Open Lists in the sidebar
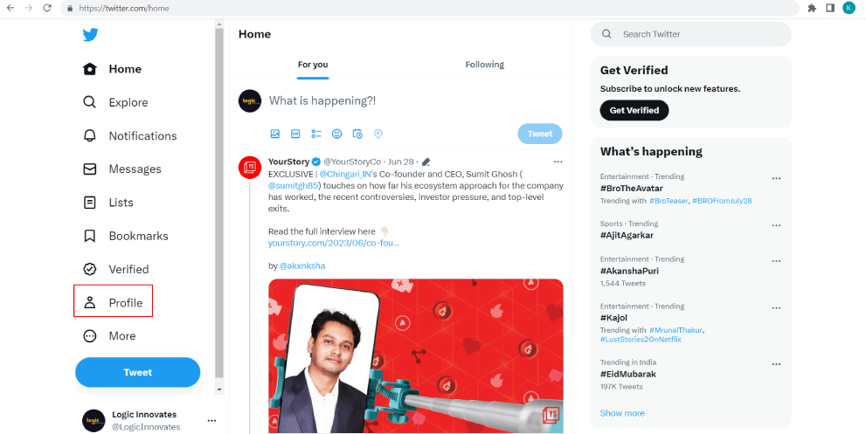Viewport: 866px width, 434px height. pos(108,203)
